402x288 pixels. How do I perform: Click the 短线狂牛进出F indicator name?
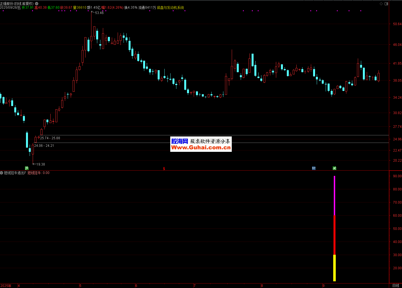click(x=15, y=173)
